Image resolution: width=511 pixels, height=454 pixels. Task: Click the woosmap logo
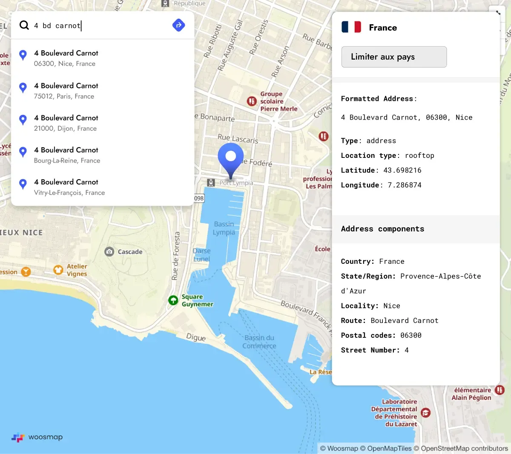pyautogui.click(x=37, y=437)
